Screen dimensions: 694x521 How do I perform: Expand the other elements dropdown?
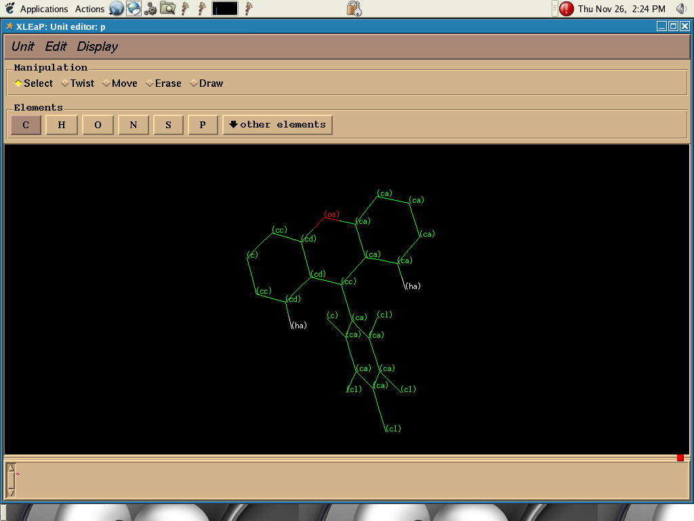(277, 125)
